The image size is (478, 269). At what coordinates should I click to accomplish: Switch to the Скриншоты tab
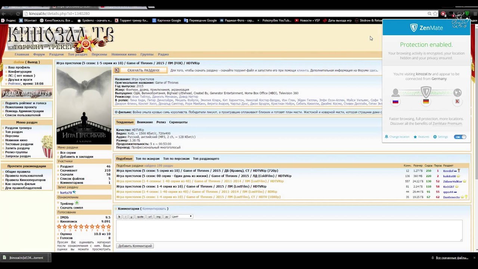(x=178, y=122)
